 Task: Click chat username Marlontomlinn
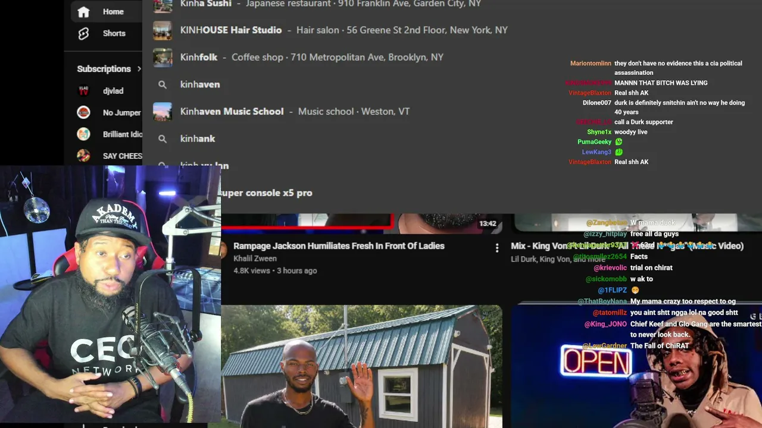pos(591,63)
